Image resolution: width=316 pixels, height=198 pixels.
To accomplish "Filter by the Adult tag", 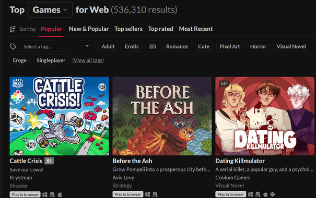I will click(x=108, y=46).
